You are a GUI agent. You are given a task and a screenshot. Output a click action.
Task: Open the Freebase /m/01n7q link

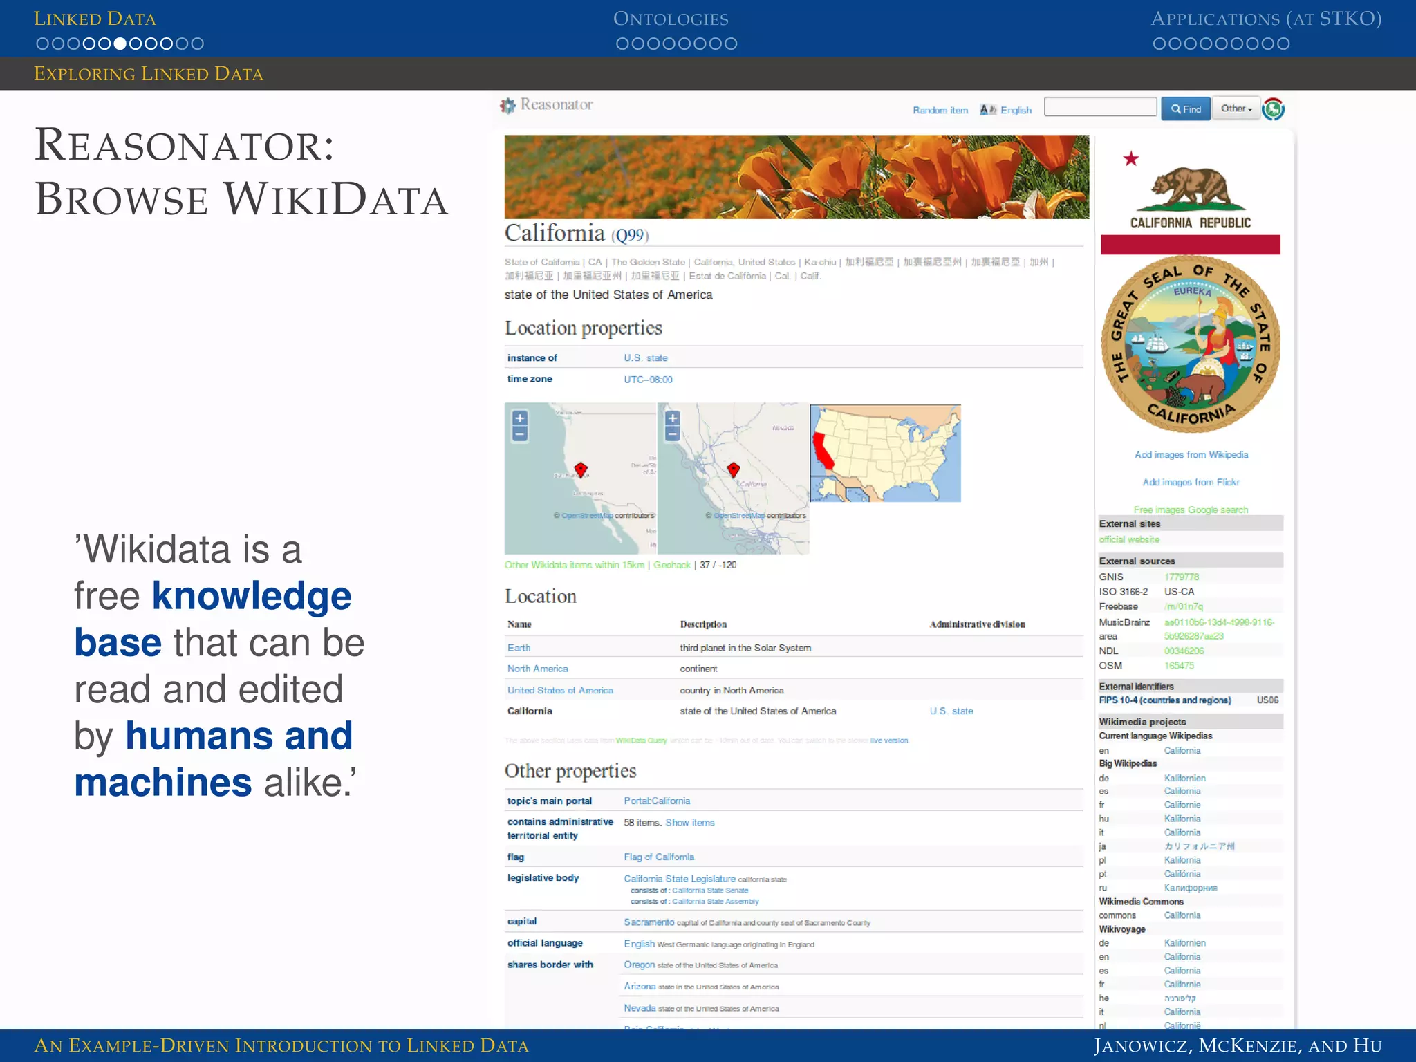coord(1184,606)
